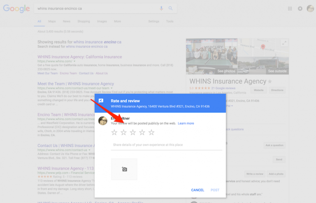Click the Learn more link
Viewport: 316px width, 203px height.
coord(186,123)
